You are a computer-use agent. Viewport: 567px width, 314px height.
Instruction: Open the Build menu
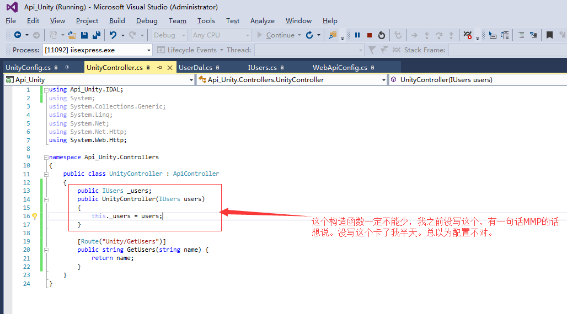pos(117,21)
